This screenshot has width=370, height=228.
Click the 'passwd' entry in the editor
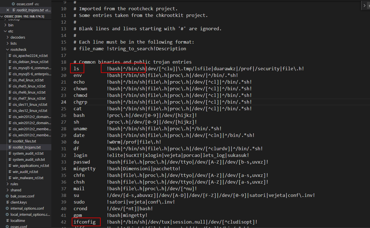(x=82, y=162)
